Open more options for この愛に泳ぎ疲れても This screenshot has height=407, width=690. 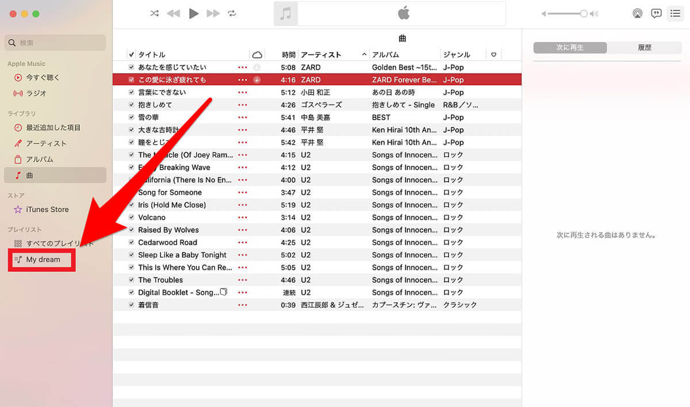(x=243, y=80)
